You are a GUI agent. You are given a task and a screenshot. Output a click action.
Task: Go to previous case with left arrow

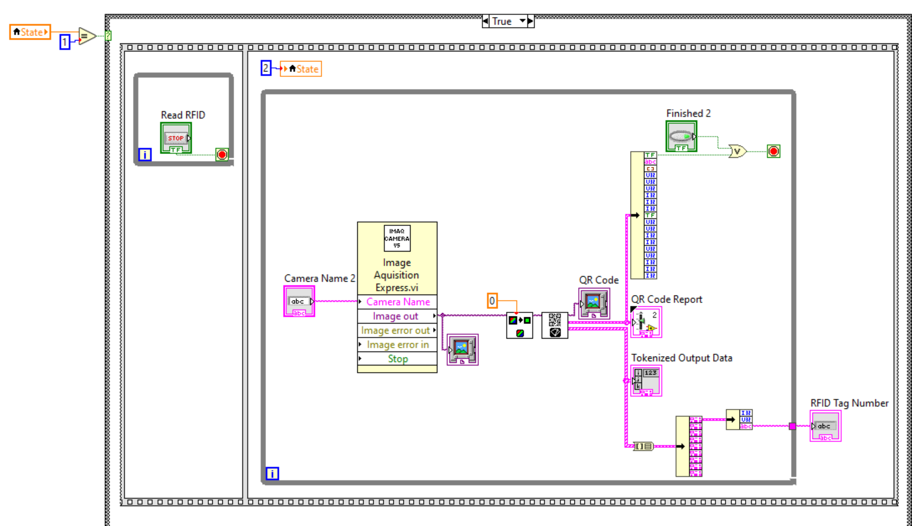pyautogui.click(x=486, y=21)
